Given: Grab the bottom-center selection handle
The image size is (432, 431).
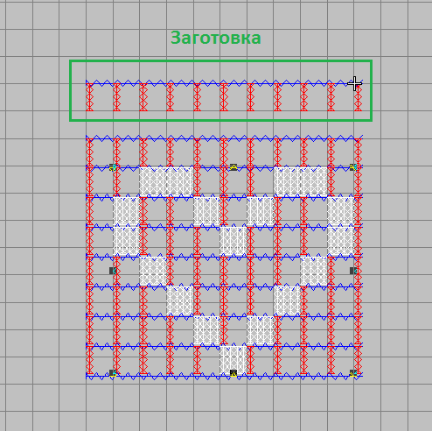Looking at the screenshot, I should [x=233, y=373].
